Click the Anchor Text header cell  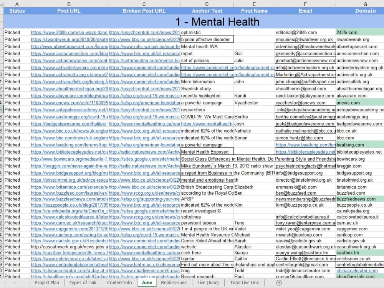207,11
